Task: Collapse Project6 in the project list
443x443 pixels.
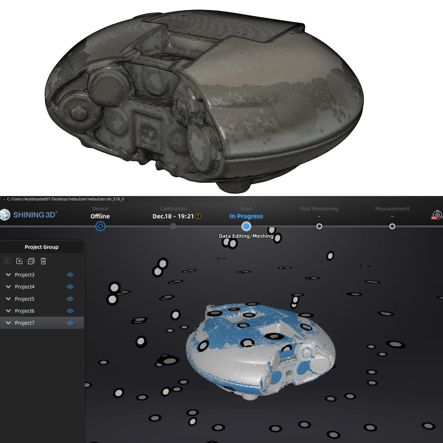Action: [x=8, y=310]
